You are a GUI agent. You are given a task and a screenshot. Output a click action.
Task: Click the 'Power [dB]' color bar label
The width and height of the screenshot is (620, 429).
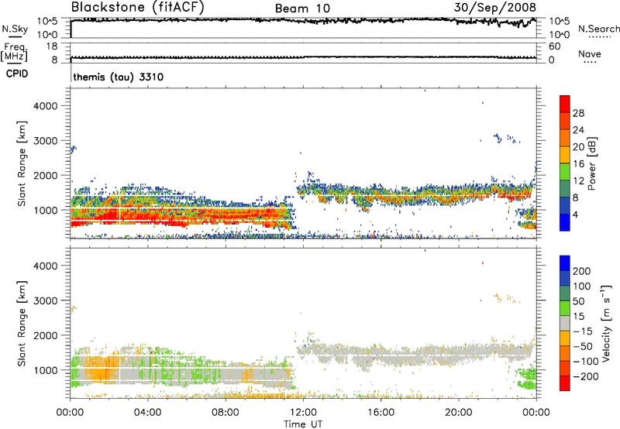point(592,163)
